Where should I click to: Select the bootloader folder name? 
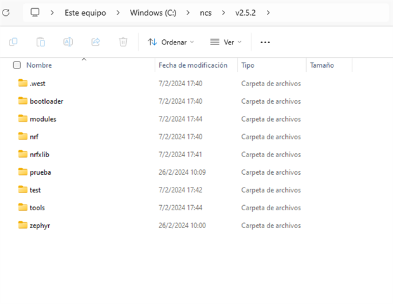pos(46,101)
